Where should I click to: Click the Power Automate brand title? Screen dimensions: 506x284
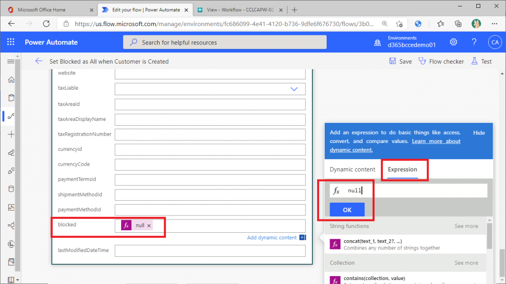[51, 42]
